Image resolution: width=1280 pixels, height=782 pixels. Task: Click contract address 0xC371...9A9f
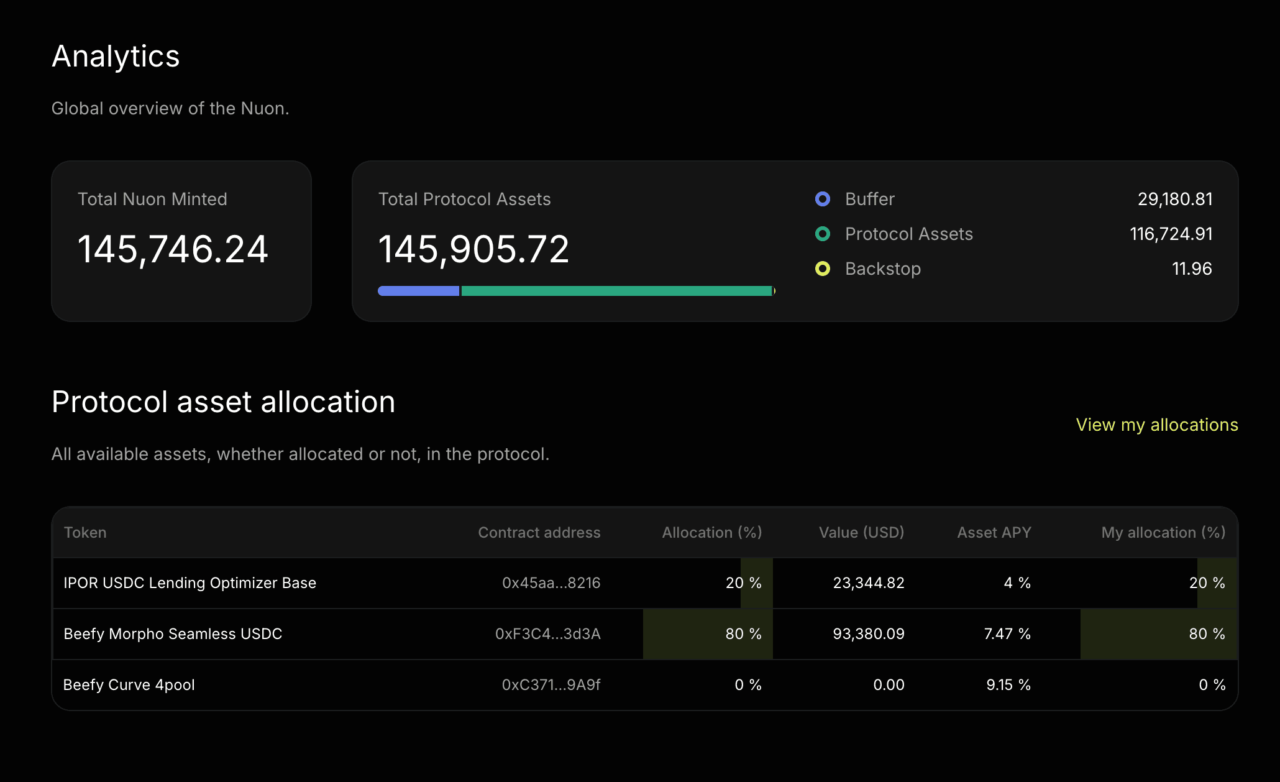pyautogui.click(x=551, y=685)
